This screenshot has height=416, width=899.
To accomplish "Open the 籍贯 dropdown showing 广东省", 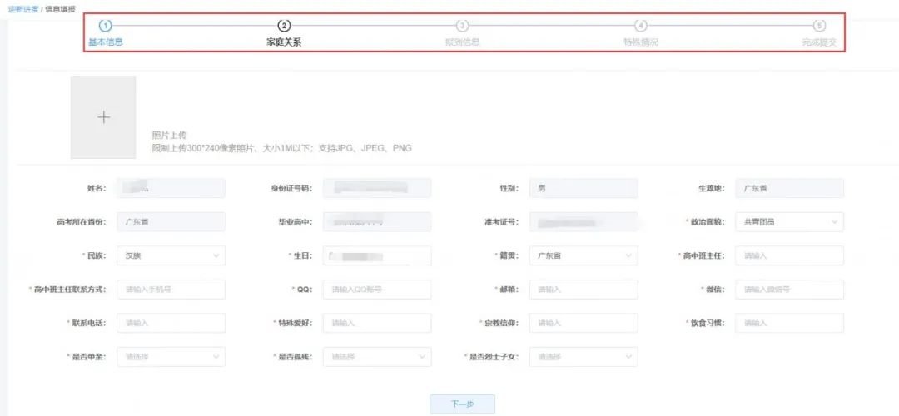I will click(584, 255).
